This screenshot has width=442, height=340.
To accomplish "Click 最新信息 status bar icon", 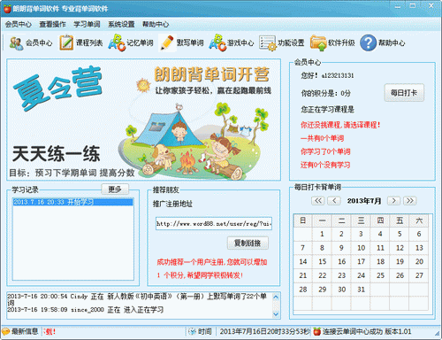I will coord(5,332).
